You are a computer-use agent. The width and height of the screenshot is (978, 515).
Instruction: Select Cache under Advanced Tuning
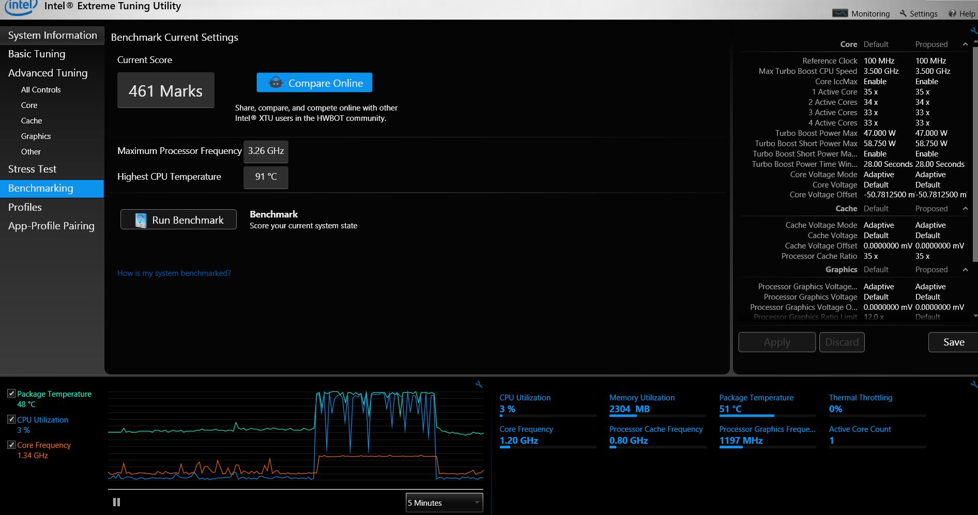tap(32, 120)
